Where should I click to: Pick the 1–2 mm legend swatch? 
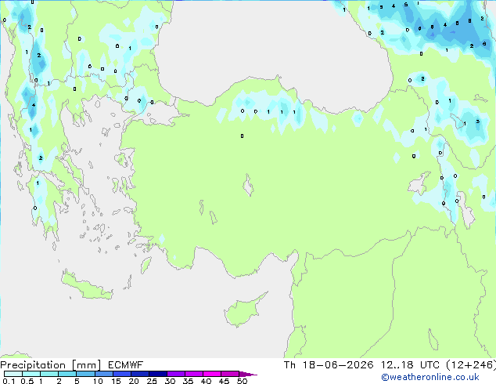49,374
